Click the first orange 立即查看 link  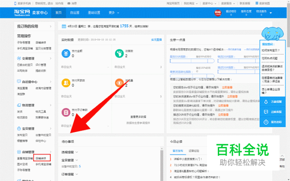(227, 88)
